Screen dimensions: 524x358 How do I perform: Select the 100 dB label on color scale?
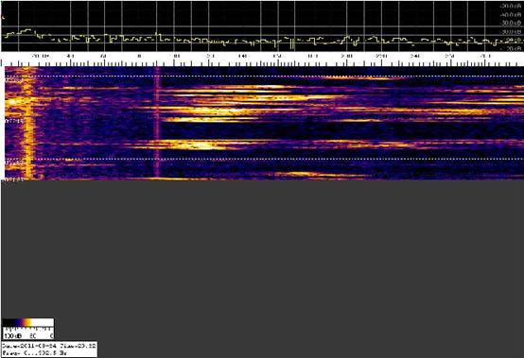(x=12, y=335)
